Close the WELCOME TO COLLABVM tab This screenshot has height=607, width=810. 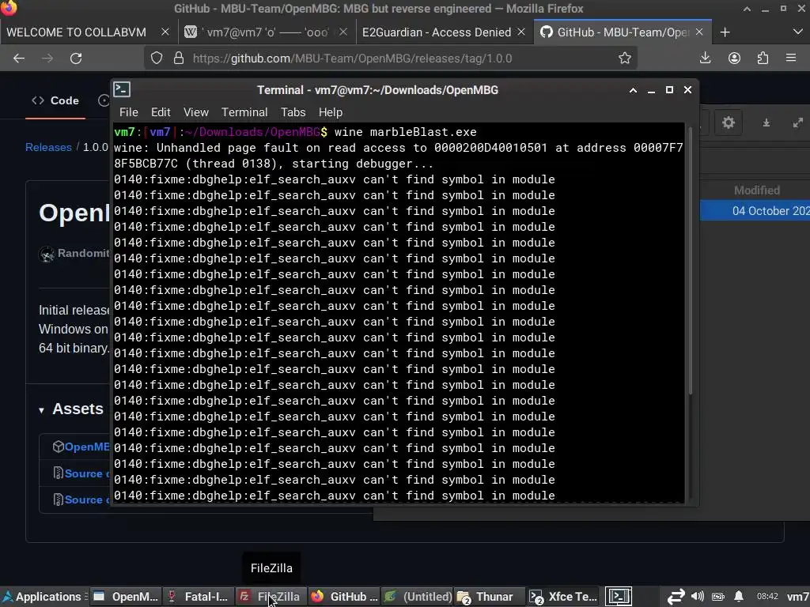[165, 32]
